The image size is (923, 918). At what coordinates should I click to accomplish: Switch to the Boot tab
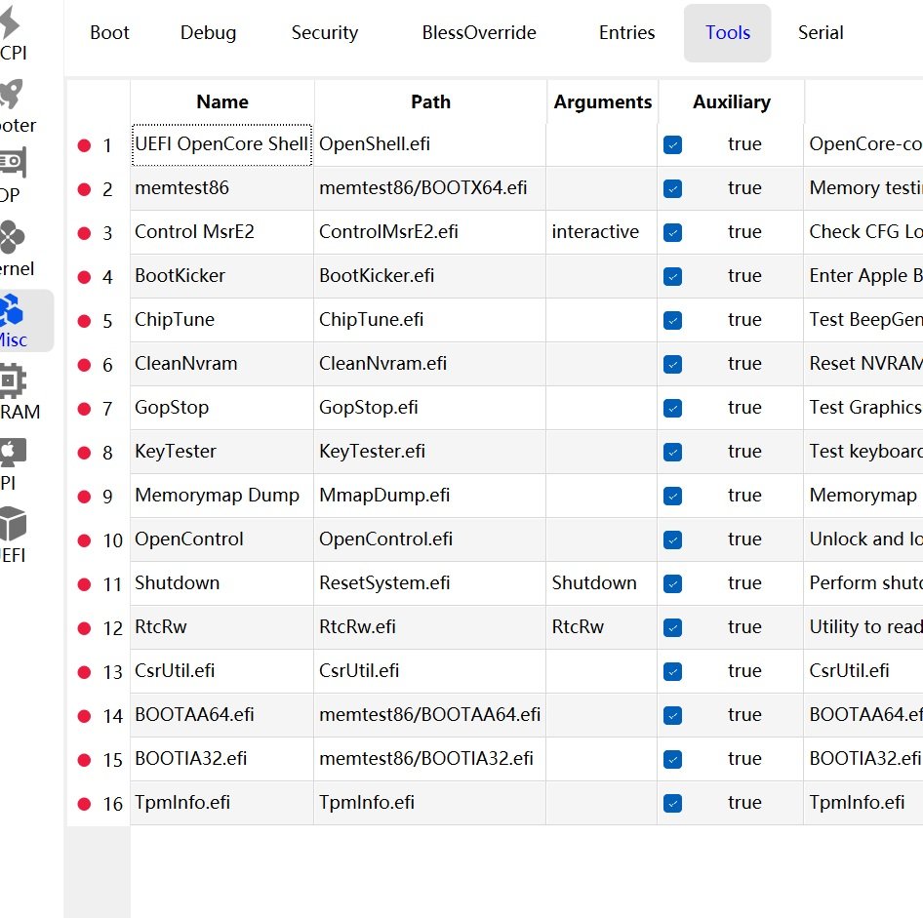tap(109, 32)
